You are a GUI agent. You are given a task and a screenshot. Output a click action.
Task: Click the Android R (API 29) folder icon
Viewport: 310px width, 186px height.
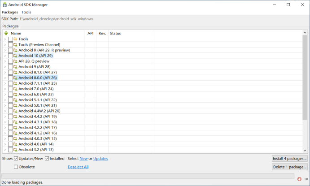pos(15,50)
